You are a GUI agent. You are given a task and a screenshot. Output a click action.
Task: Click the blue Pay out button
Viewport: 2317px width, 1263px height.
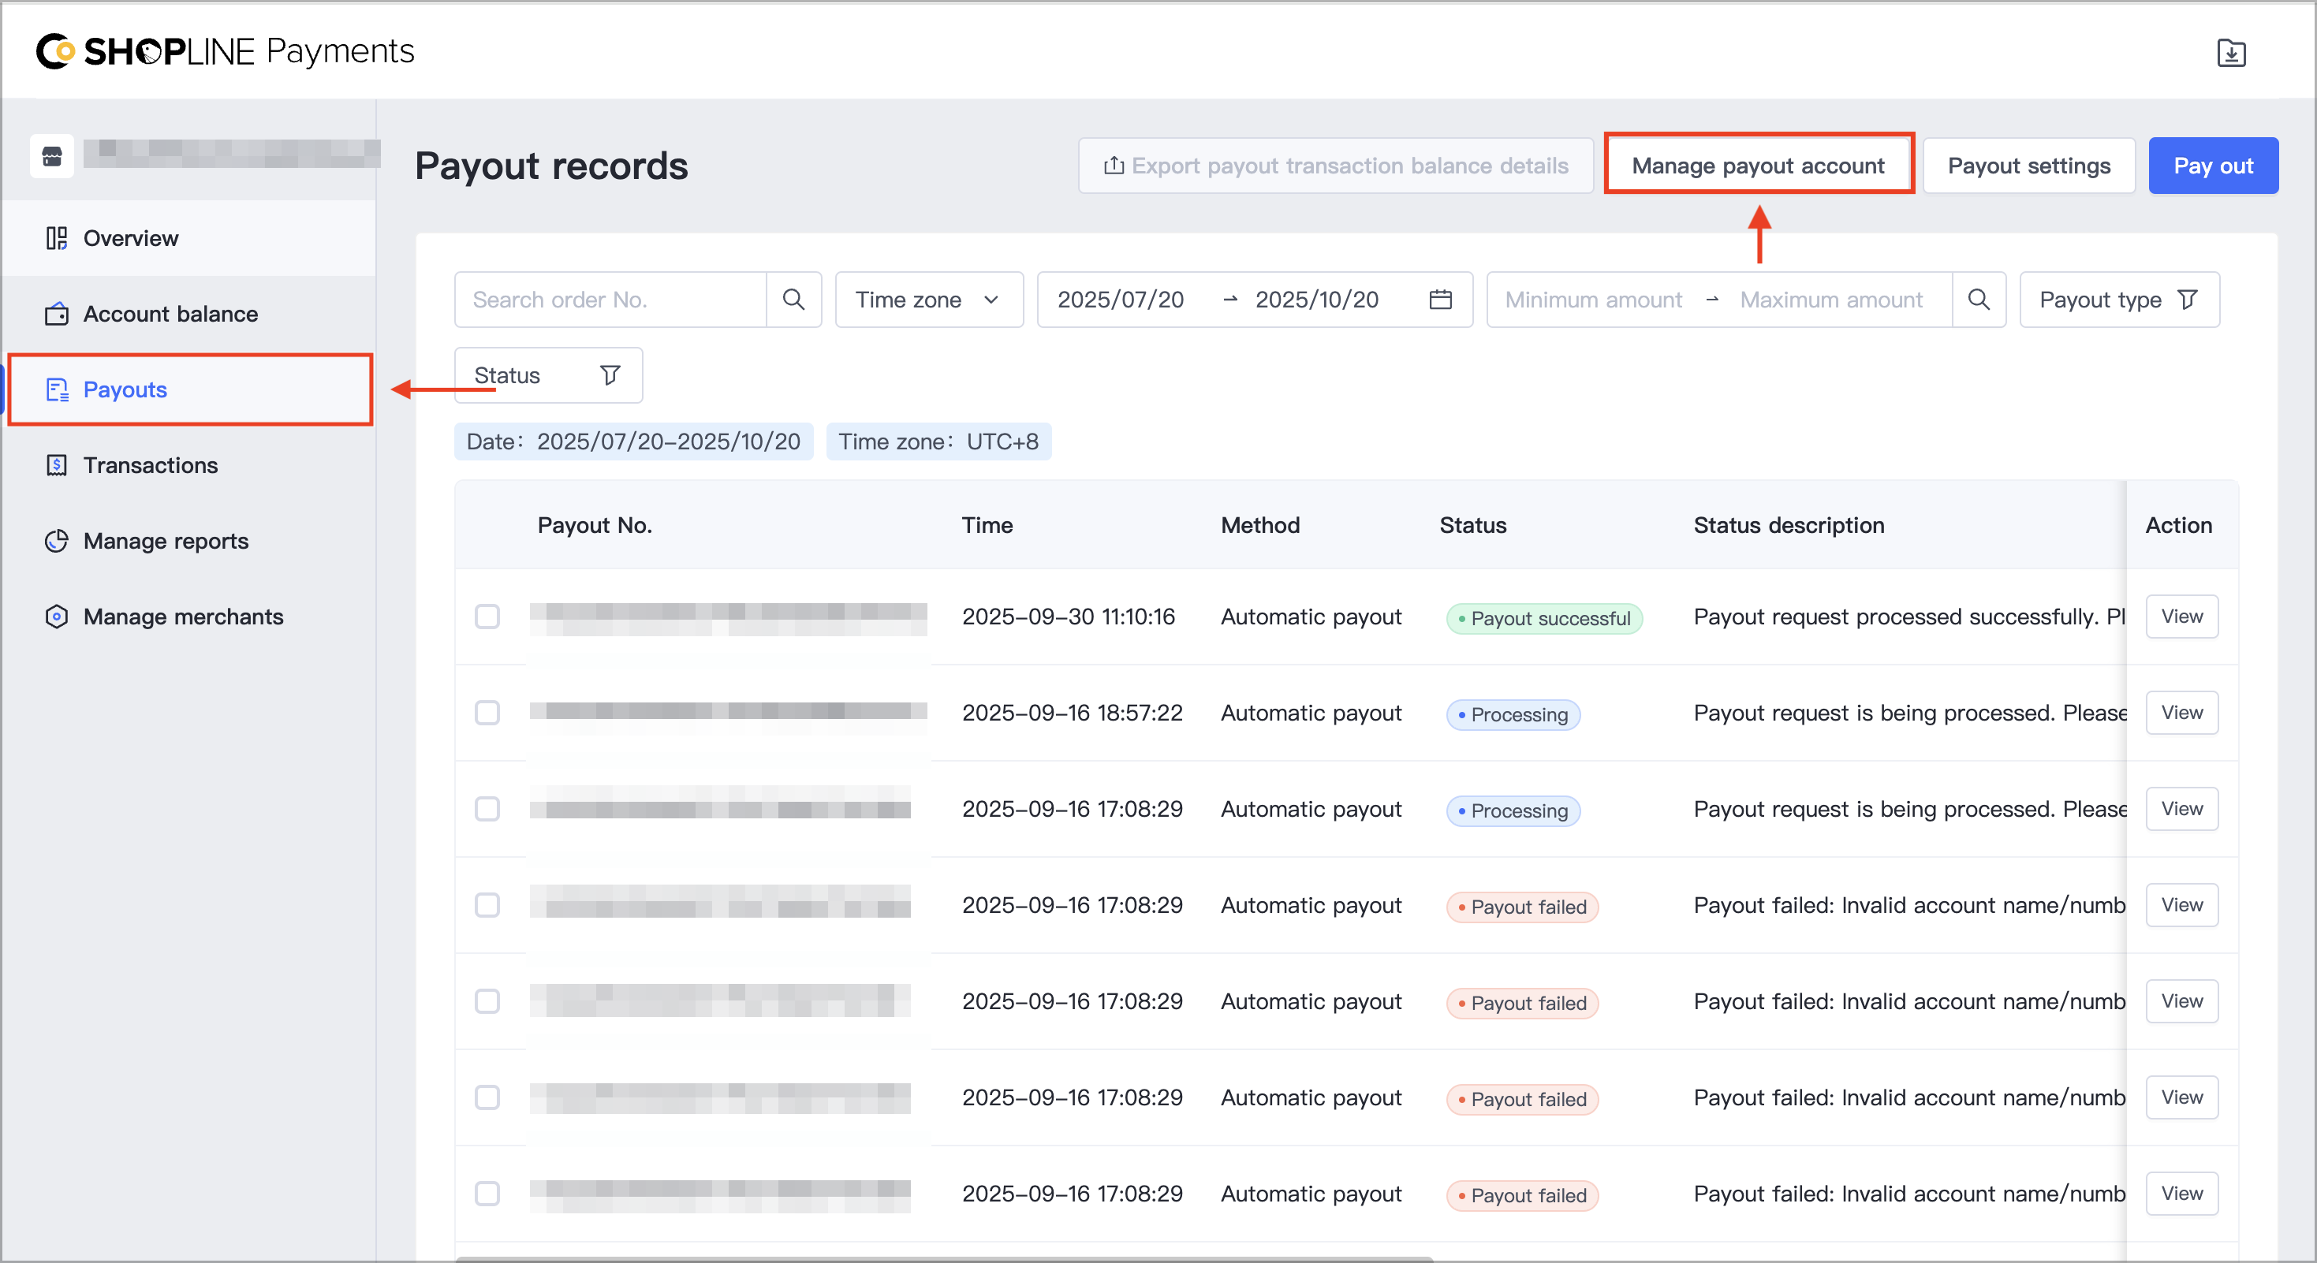coord(2213,166)
